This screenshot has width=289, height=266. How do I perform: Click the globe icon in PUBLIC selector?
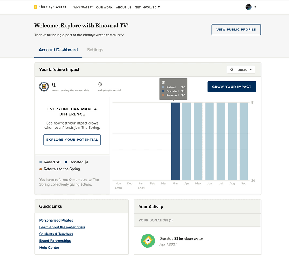click(232, 70)
